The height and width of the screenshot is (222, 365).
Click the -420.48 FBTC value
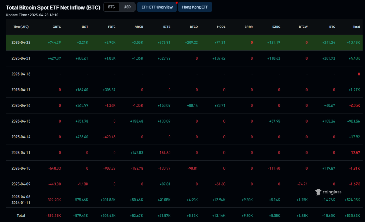[109, 137]
